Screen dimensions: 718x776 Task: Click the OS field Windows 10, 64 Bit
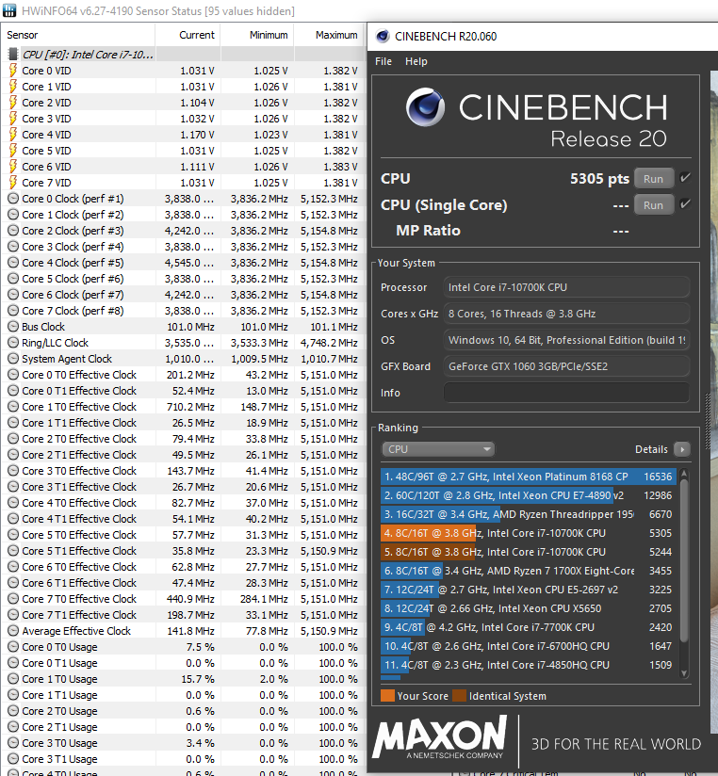(566, 340)
